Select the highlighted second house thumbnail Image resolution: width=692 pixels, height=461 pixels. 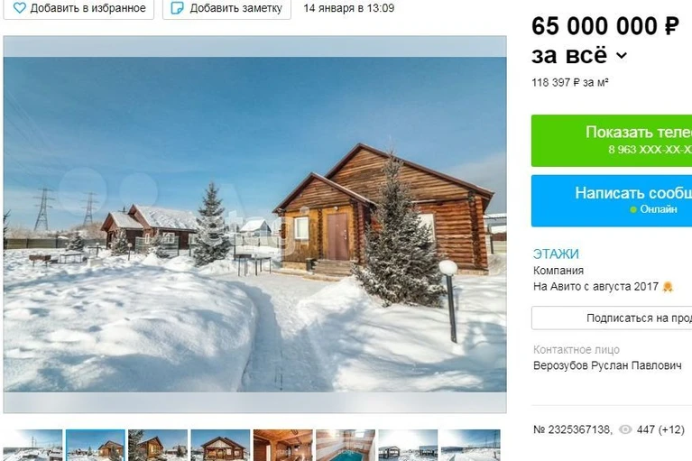click(96, 445)
